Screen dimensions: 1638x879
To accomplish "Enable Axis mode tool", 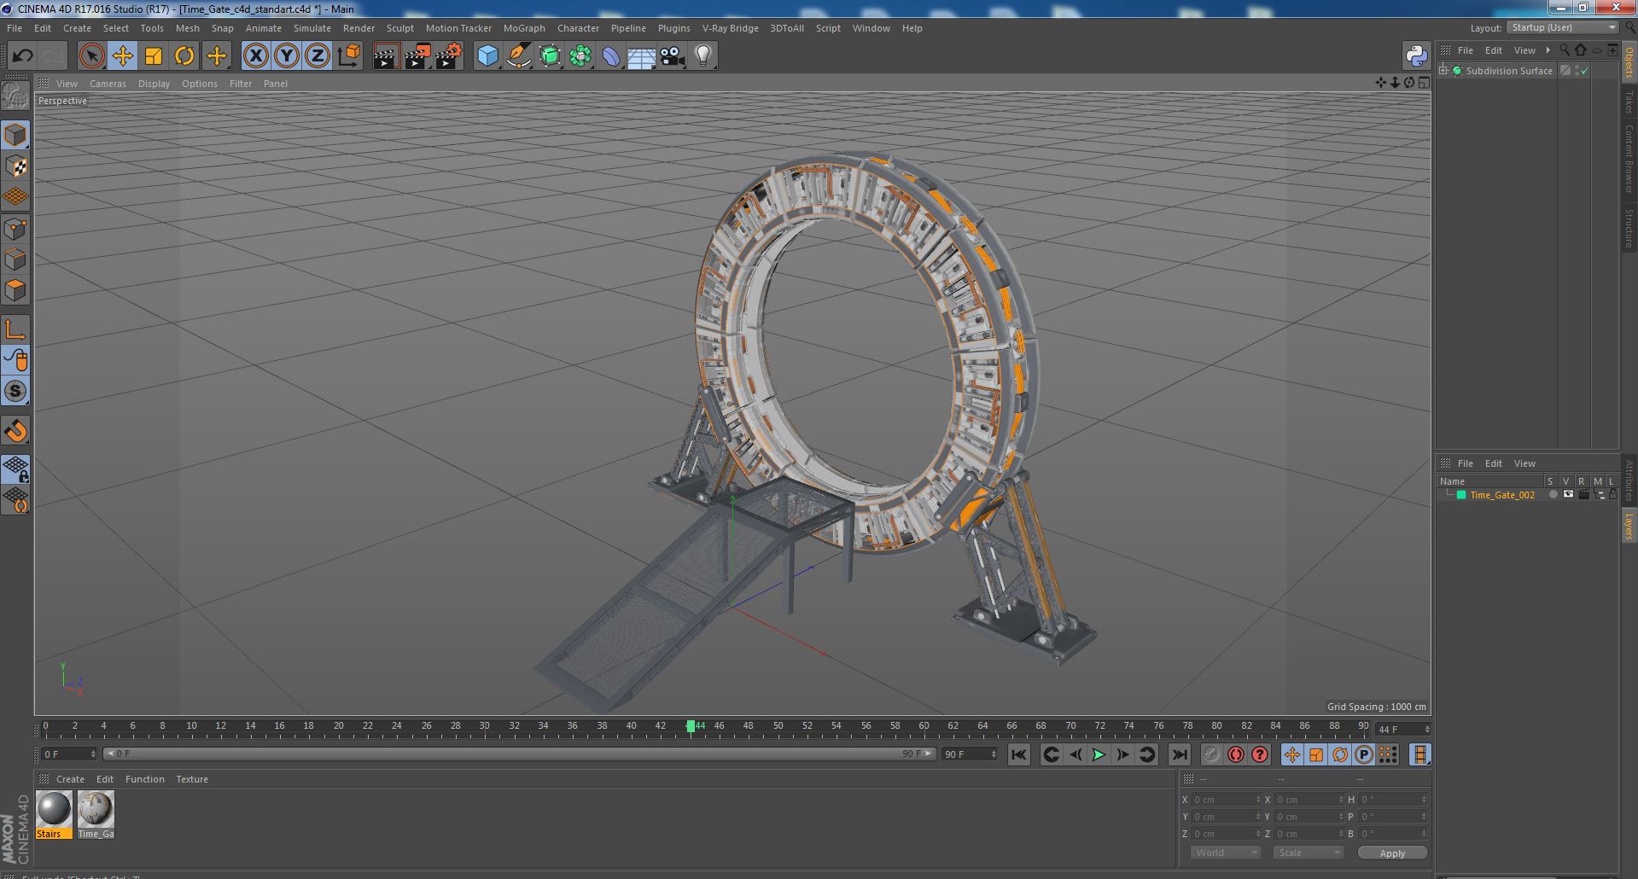I will [15, 329].
